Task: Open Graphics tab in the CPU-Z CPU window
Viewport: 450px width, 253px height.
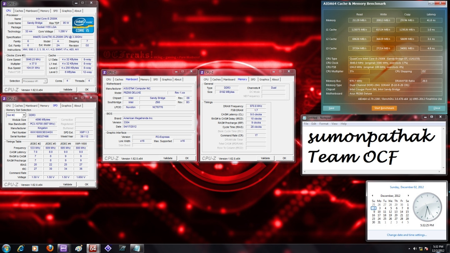Action: point(67,11)
